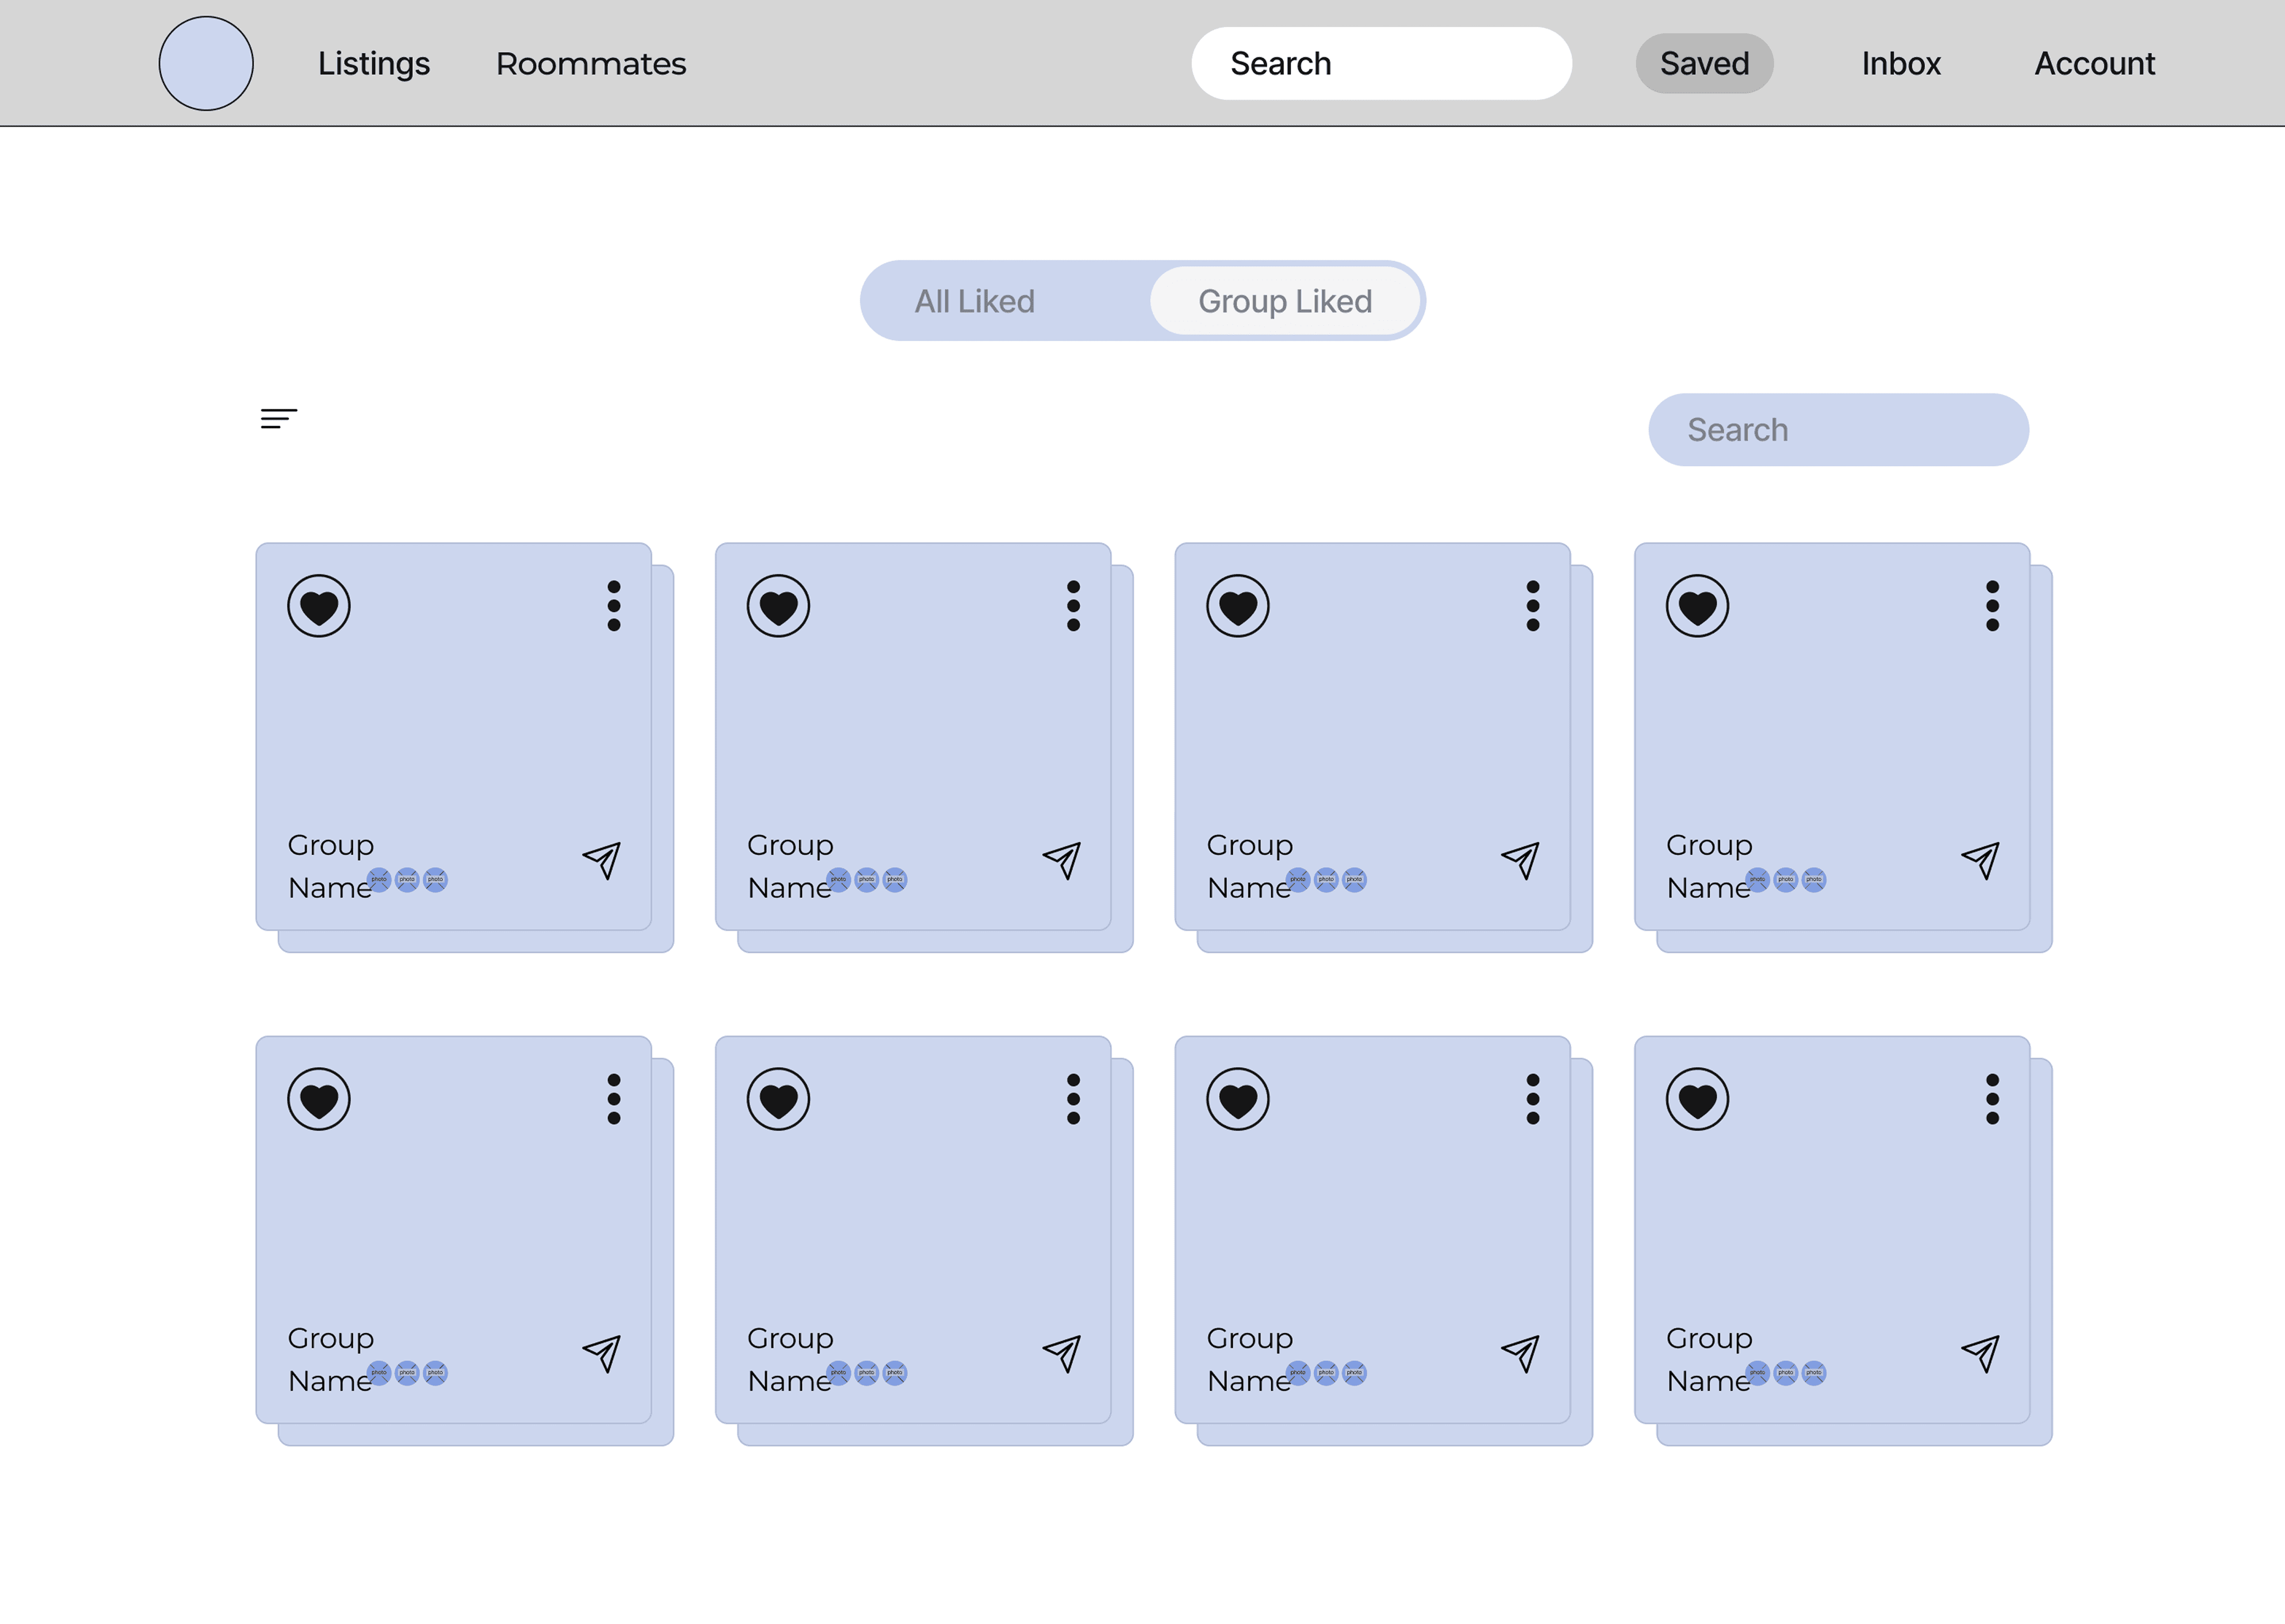Screen dimensions: 2285x1624
Task: Unlike the second group in the top row
Action: pos(779,606)
